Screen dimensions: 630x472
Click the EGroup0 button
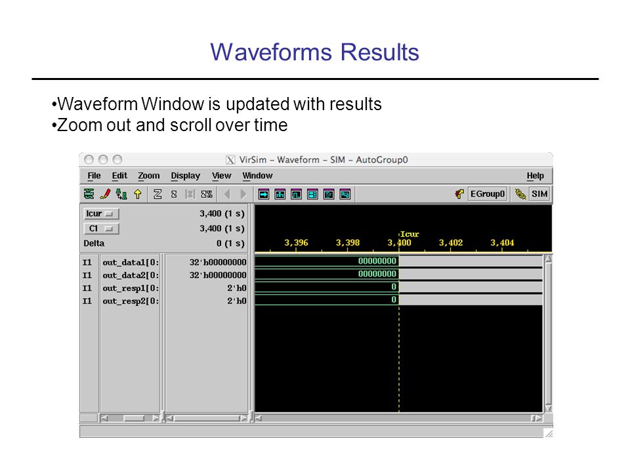tap(488, 194)
